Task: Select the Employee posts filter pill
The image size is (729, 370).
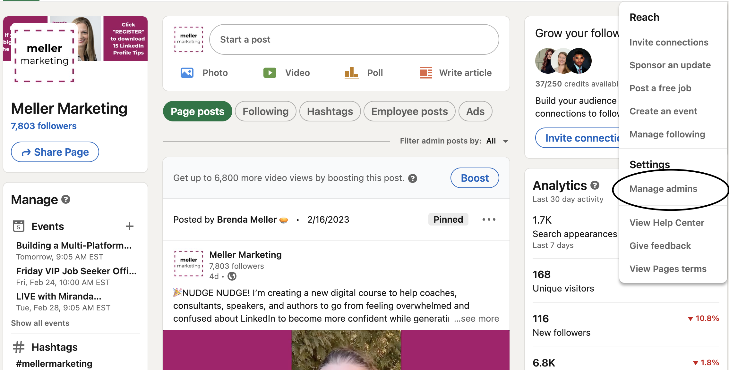Action: click(409, 111)
